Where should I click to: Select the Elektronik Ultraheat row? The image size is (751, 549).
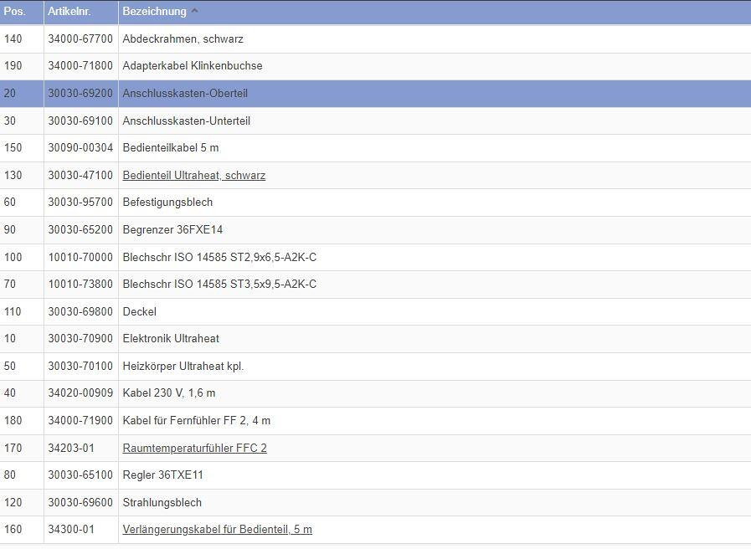(x=171, y=339)
